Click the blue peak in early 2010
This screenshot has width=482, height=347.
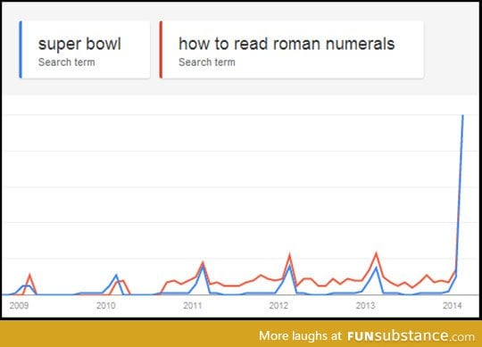(x=116, y=275)
